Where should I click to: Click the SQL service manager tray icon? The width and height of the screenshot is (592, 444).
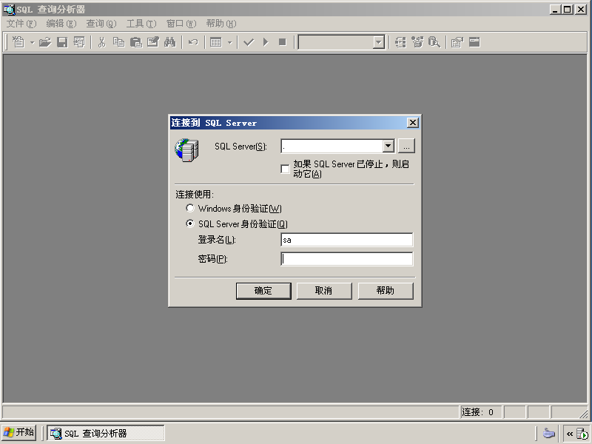tap(582, 434)
